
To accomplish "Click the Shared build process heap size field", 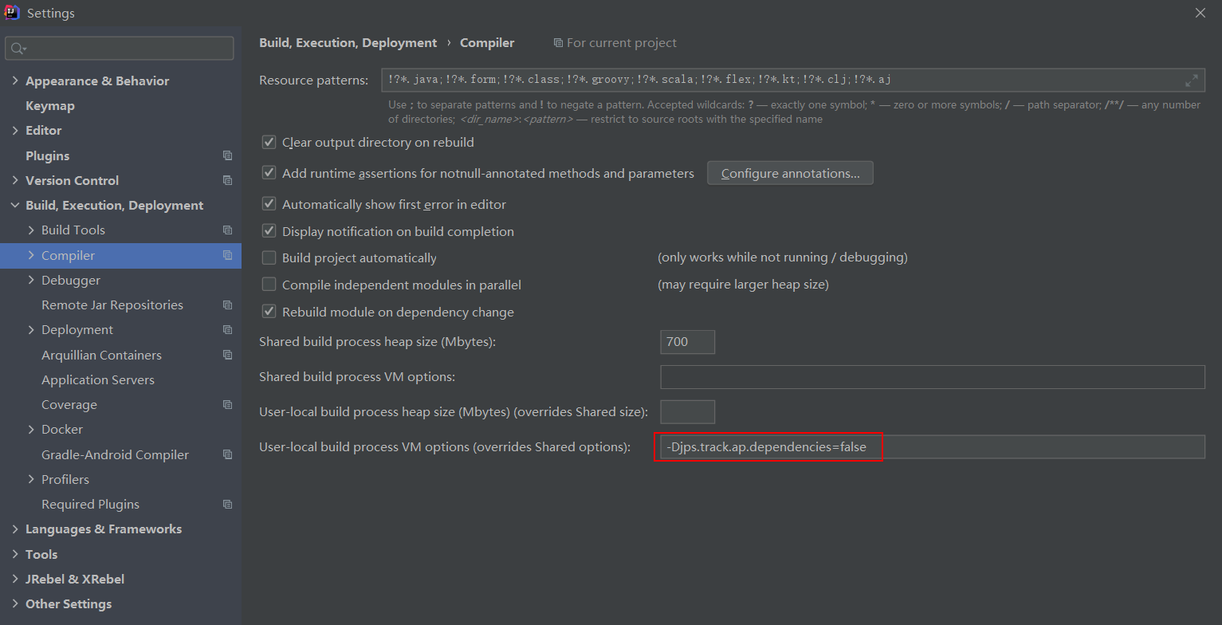I will pos(687,341).
